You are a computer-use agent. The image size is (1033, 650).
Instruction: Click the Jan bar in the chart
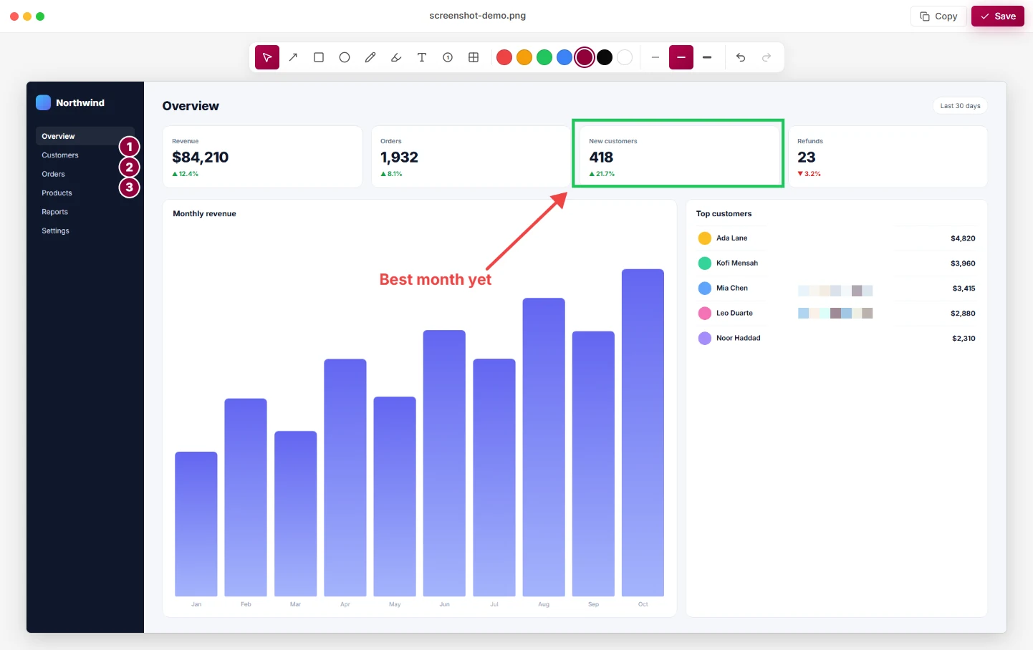pos(196,524)
